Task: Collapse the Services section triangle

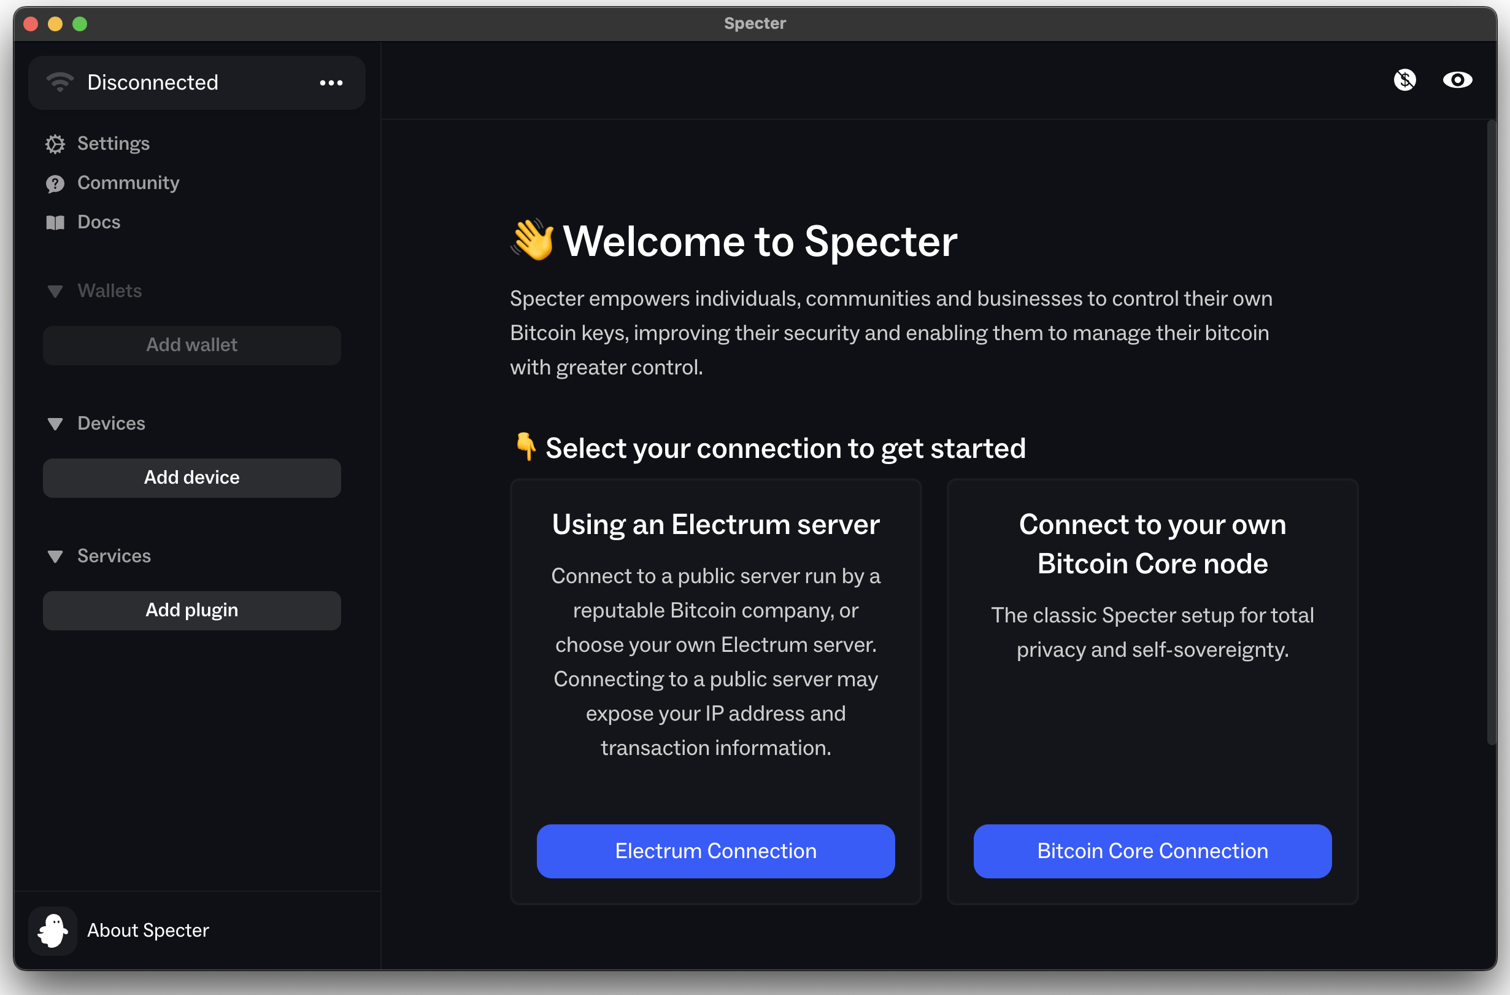Action: 55,557
